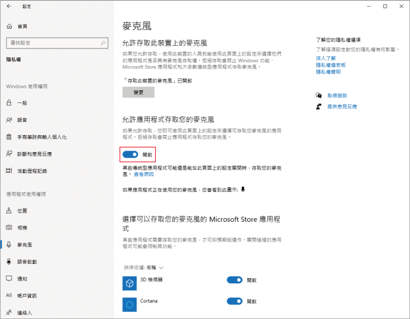Select 語音 in the sidebar

(x=22, y=119)
